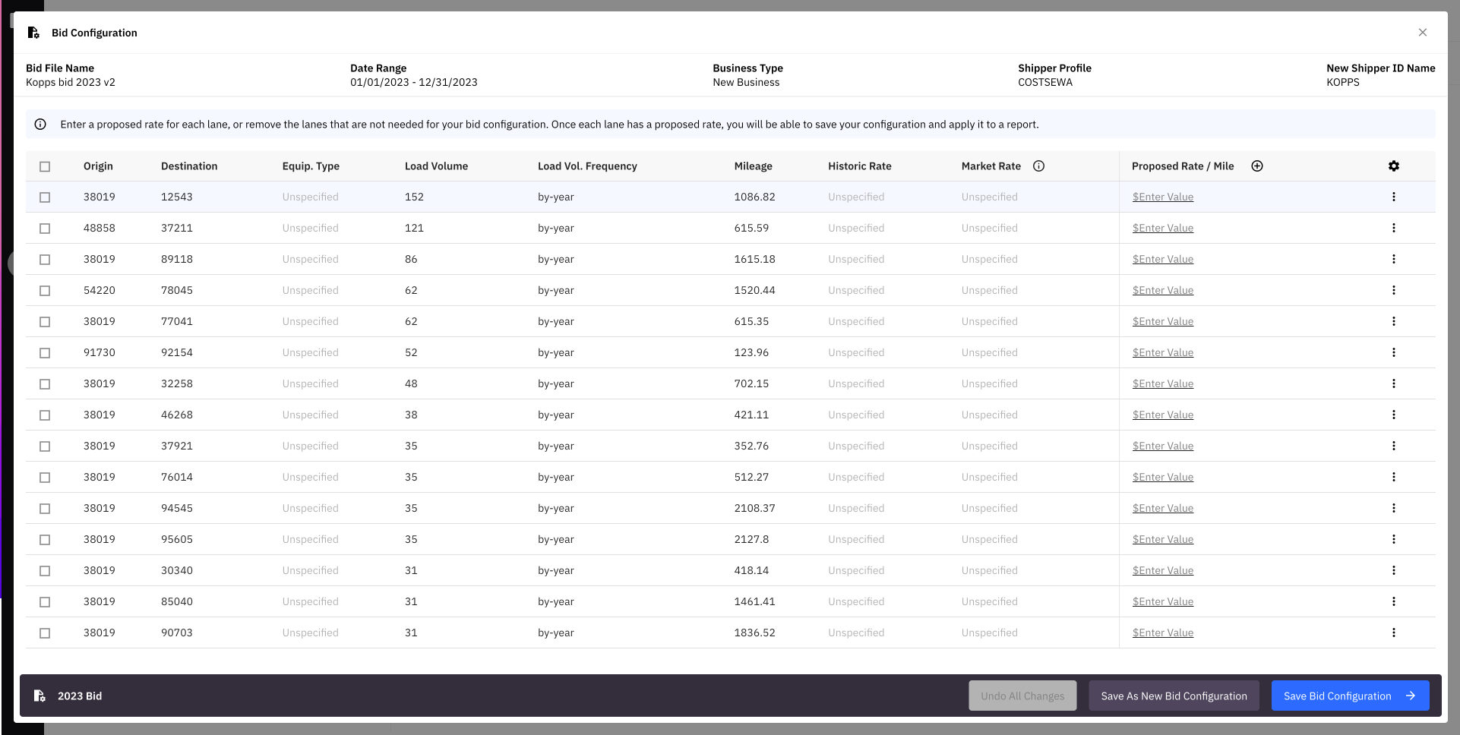This screenshot has height=735, width=1460.
Task: Expand options menu for destination 46268 row
Action: click(1393, 415)
